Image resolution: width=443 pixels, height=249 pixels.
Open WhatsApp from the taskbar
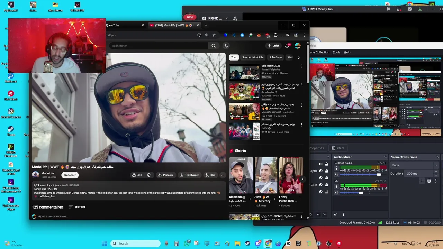(x=187, y=243)
